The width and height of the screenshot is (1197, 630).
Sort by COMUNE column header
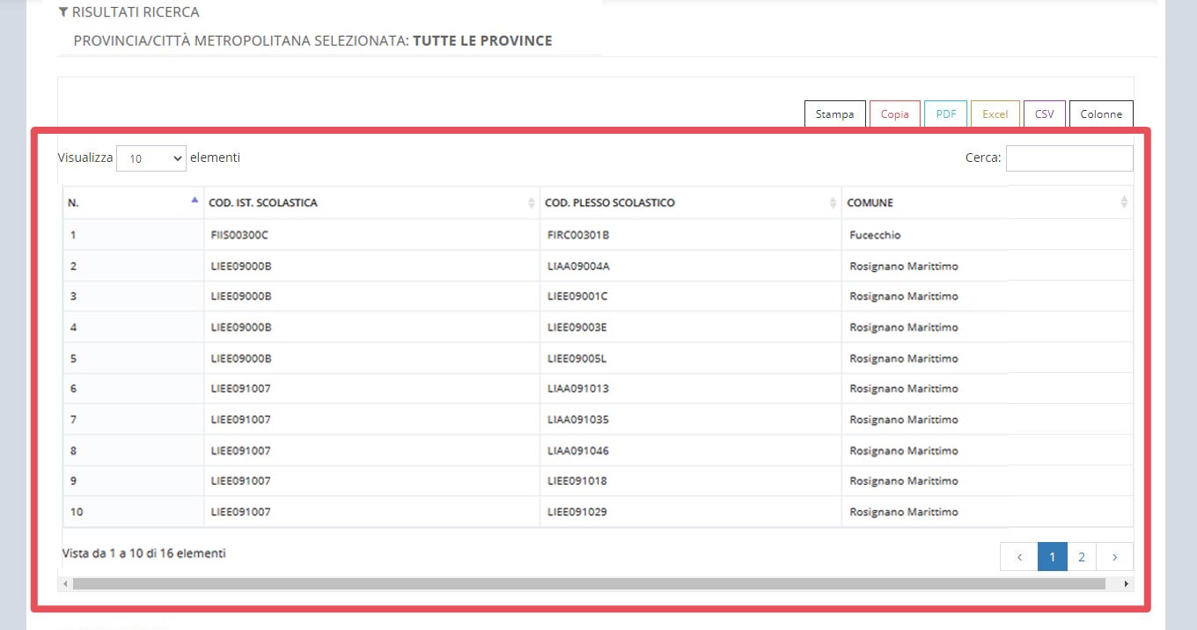[988, 202]
